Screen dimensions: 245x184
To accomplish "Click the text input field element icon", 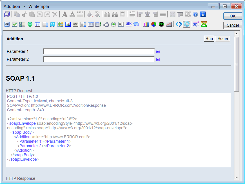I will tap(121, 24).
